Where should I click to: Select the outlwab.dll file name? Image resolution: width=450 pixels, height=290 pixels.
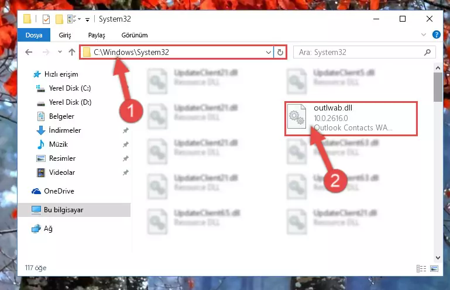[x=333, y=108]
